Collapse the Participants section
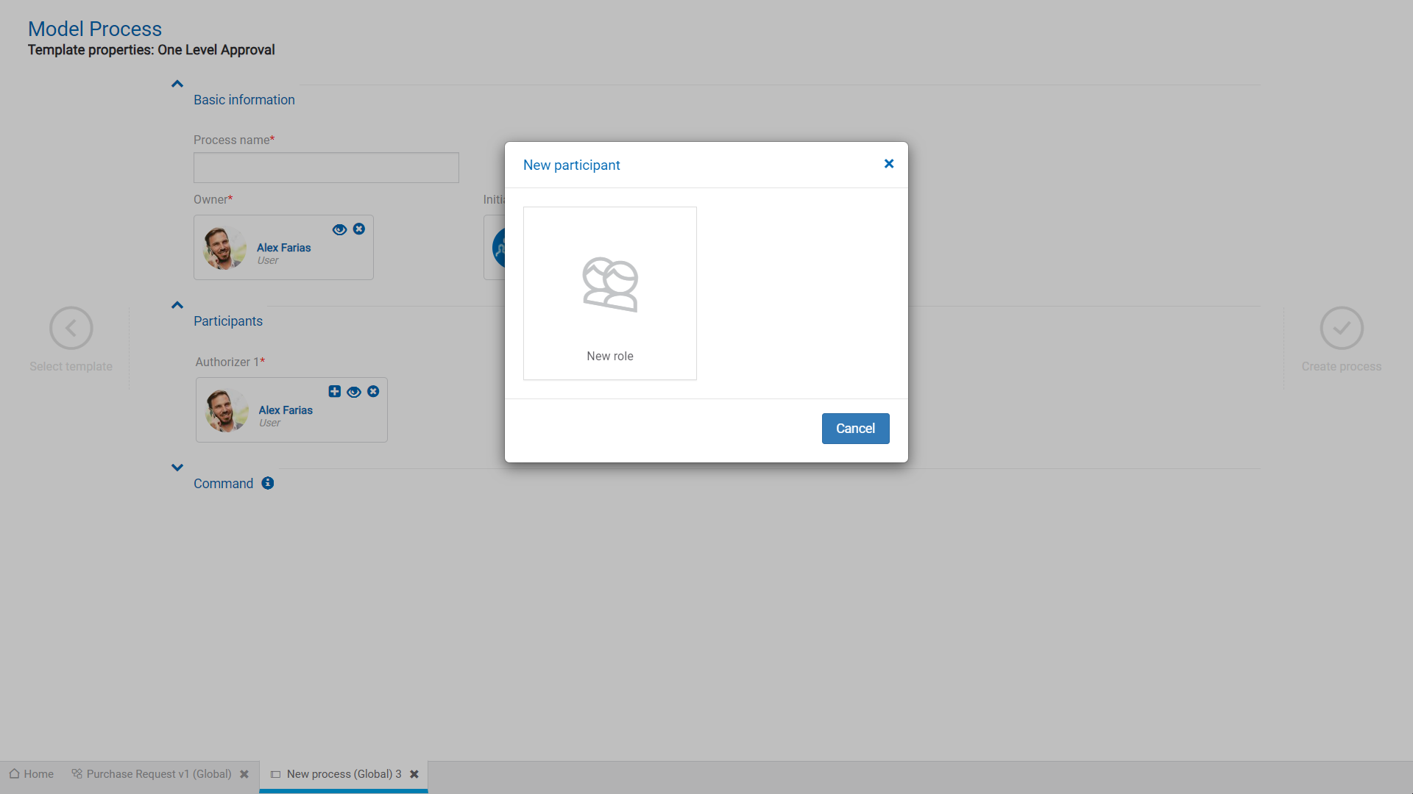This screenshot has height=794, width=1413. tap(177, 305)
